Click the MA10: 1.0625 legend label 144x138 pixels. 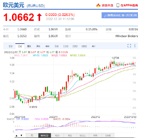pos(40,55)
